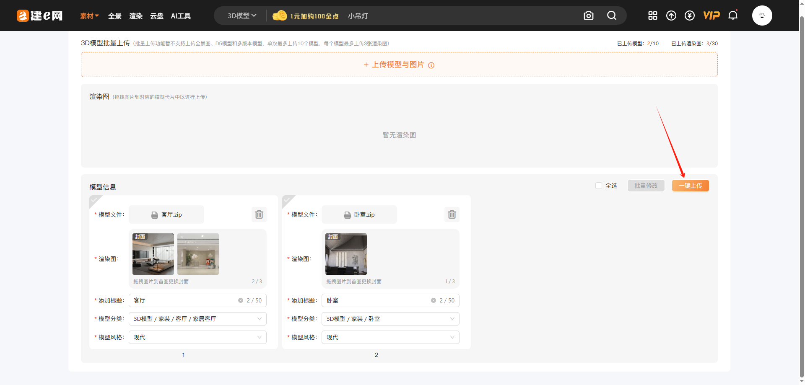805x385 pixels.
Task: Toggle selection corner of the 卧室 model card
Action: [x=287, y=200]
